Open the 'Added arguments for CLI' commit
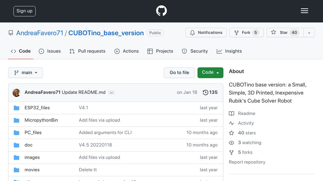The height and width of the screenshot is (181, 323). click(105, 133)
